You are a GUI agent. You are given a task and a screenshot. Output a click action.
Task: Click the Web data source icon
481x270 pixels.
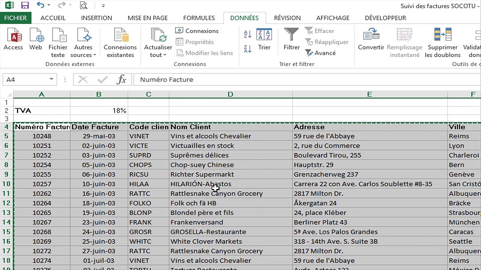pyautogui.click(x=36, y=37)
